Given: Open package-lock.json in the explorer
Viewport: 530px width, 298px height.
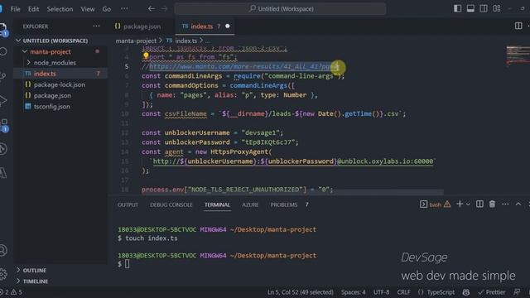Looking at the screenshot, I should (60, 84).
